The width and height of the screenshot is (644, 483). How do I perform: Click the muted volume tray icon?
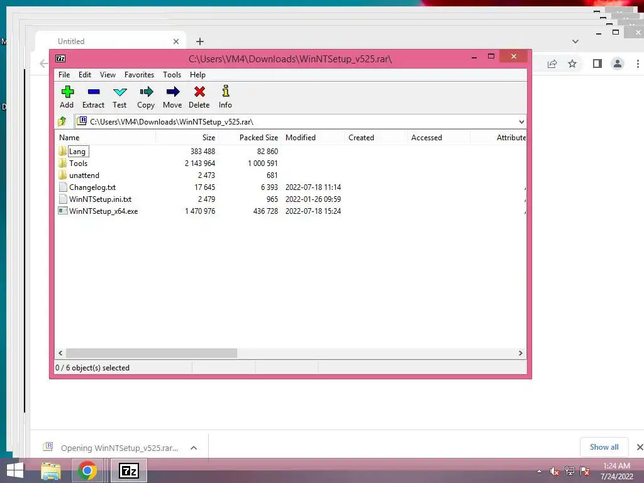[x=555, y=471]
